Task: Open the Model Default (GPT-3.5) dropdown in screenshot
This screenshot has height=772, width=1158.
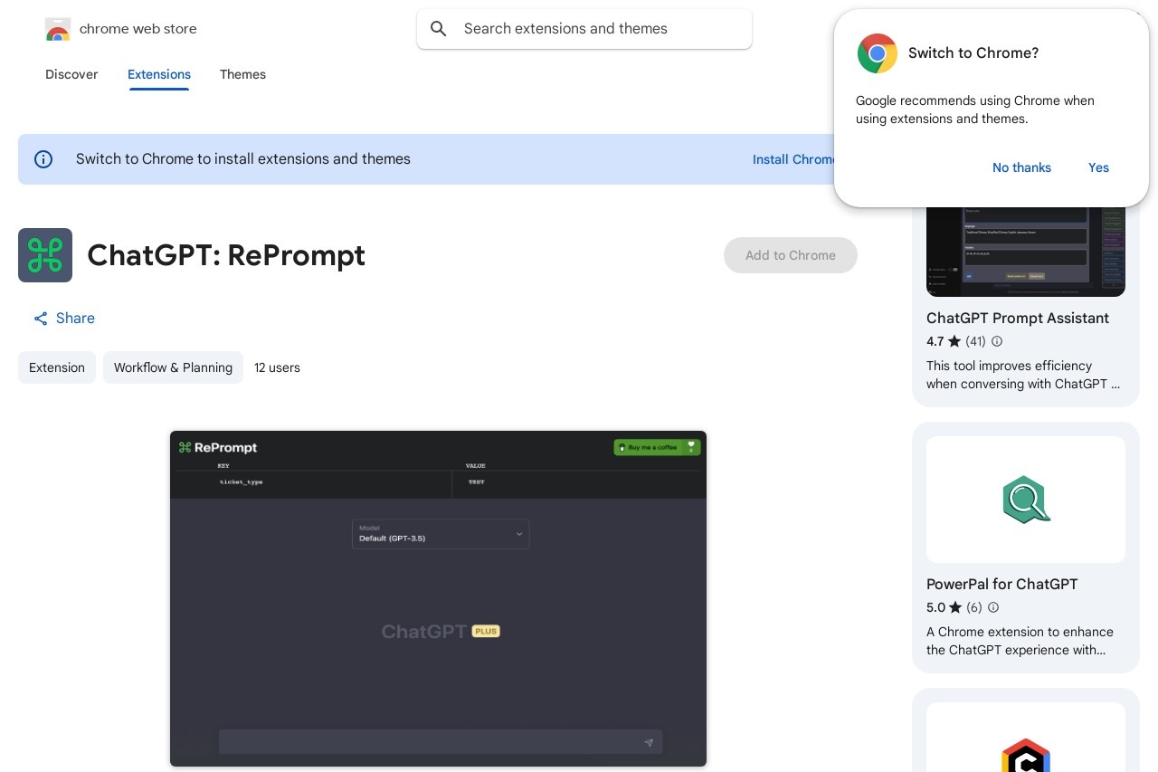Action: pyautogui.click(x=441, y=534)
